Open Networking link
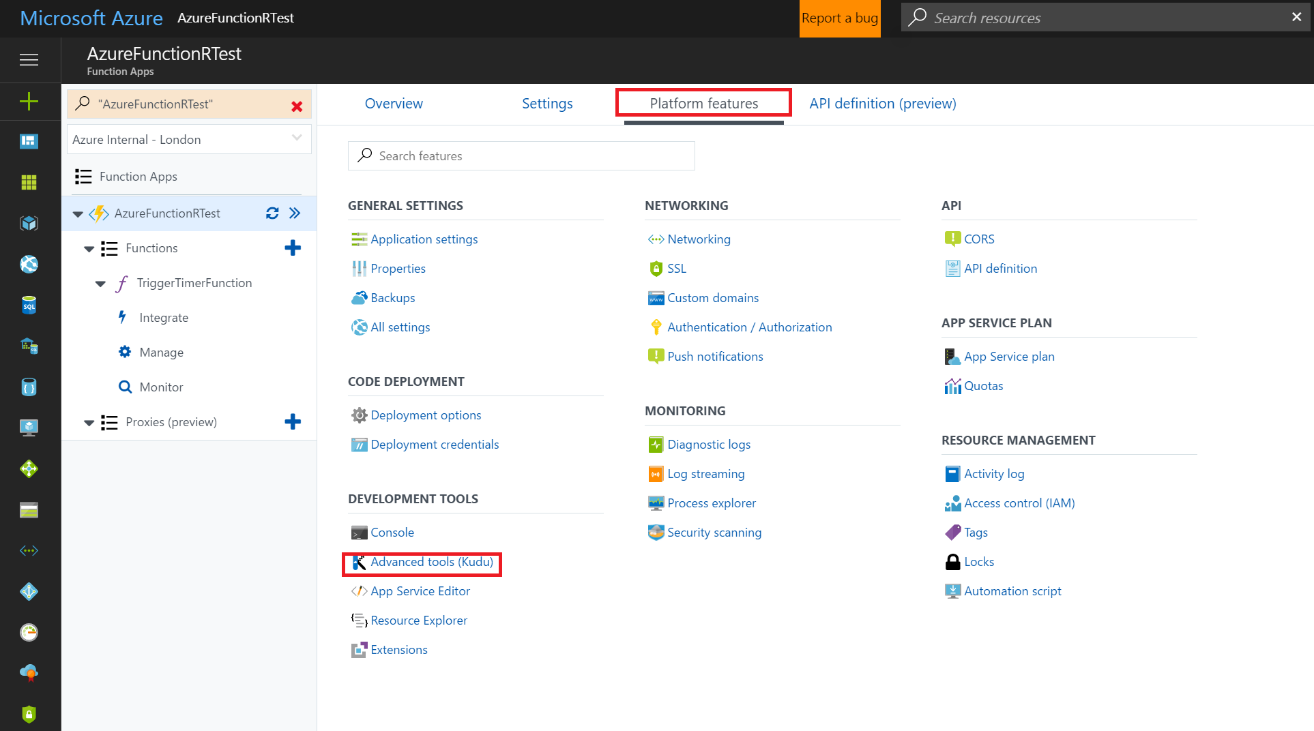Viewport: 1314px width, 731px height. click(x=699, y=239)
